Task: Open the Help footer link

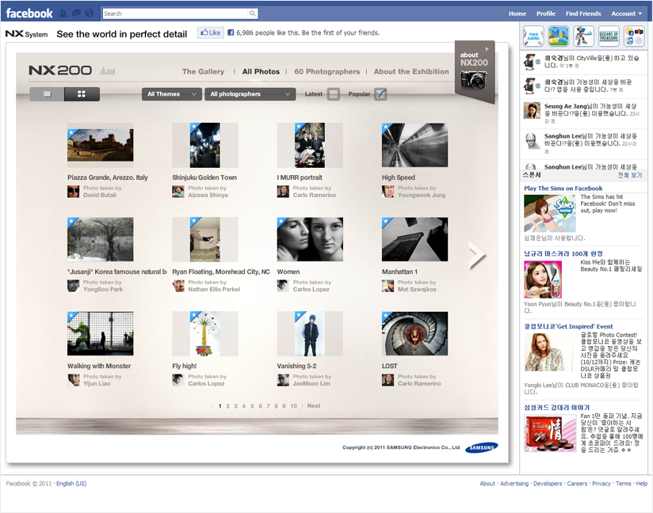Action: (x=641, y=484)
